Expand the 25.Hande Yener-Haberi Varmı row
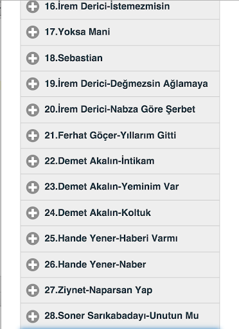The image size is (239, 329). click(x=120, y=239)
